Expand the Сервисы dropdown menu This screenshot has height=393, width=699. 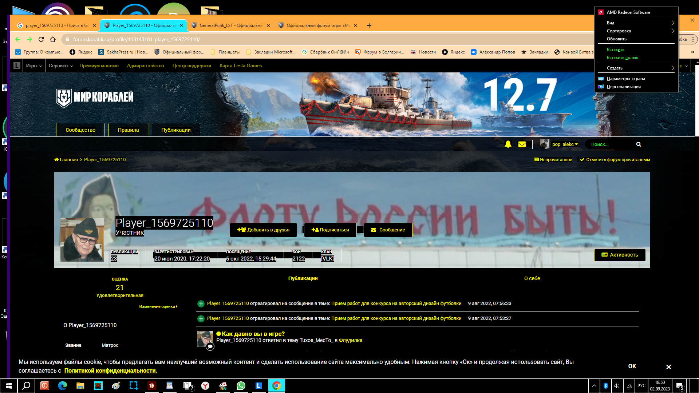pyautogui.click(x=60, y=66)
